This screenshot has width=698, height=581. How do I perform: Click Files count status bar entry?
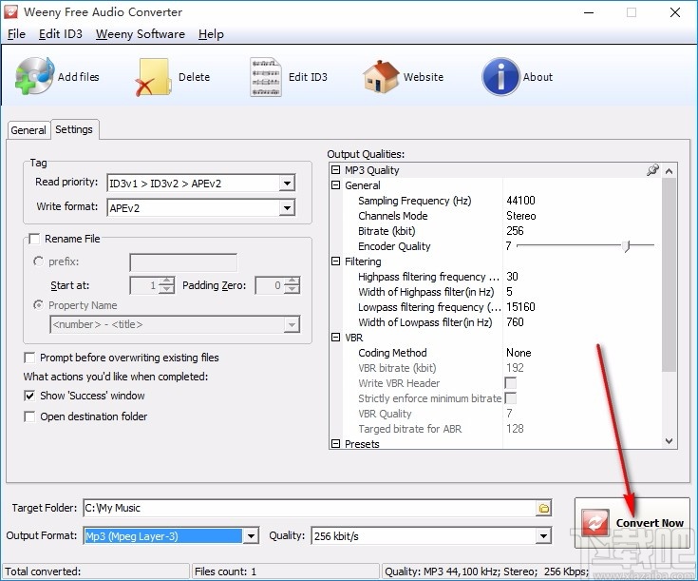pyautogui.click(x=286, y=571)
